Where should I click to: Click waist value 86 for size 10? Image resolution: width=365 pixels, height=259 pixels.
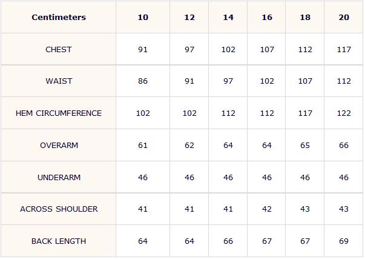[x=143, y=81]
